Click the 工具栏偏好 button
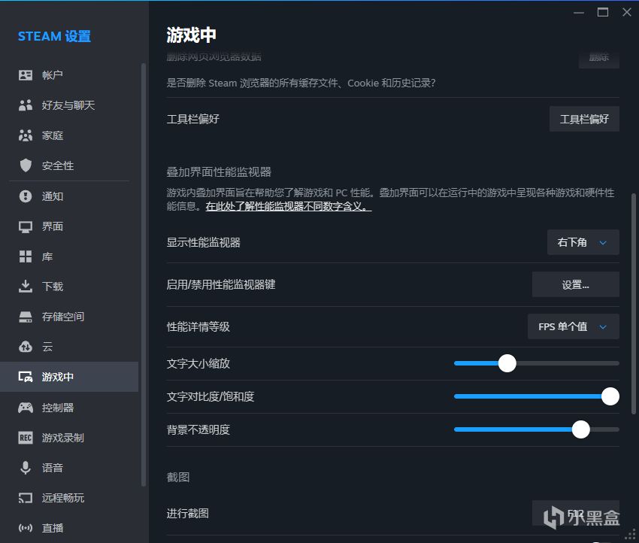Viewport: 639px width, 543px height. 584,119
